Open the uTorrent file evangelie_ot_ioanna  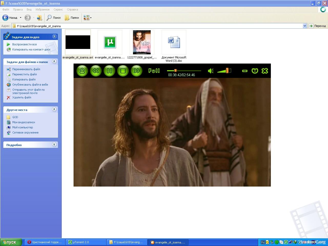pos(110,42)
